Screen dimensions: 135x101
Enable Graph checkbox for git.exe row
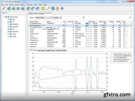[x=124, y=32]
